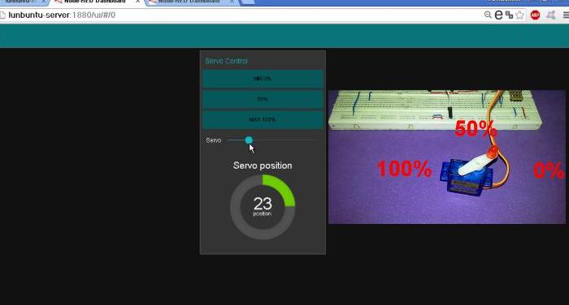569x305 pixels.
Task: Click the MIN 0% servo button
Action: pos(263,79)
